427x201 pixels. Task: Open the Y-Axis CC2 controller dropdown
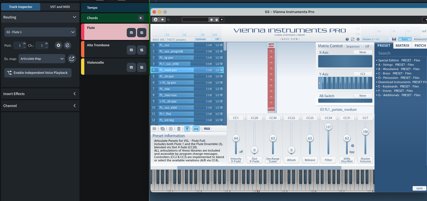point(363,74)
